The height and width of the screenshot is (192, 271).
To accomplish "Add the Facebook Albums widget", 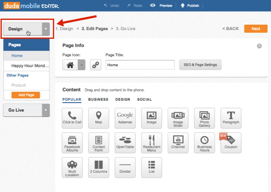I will point(72,143).
